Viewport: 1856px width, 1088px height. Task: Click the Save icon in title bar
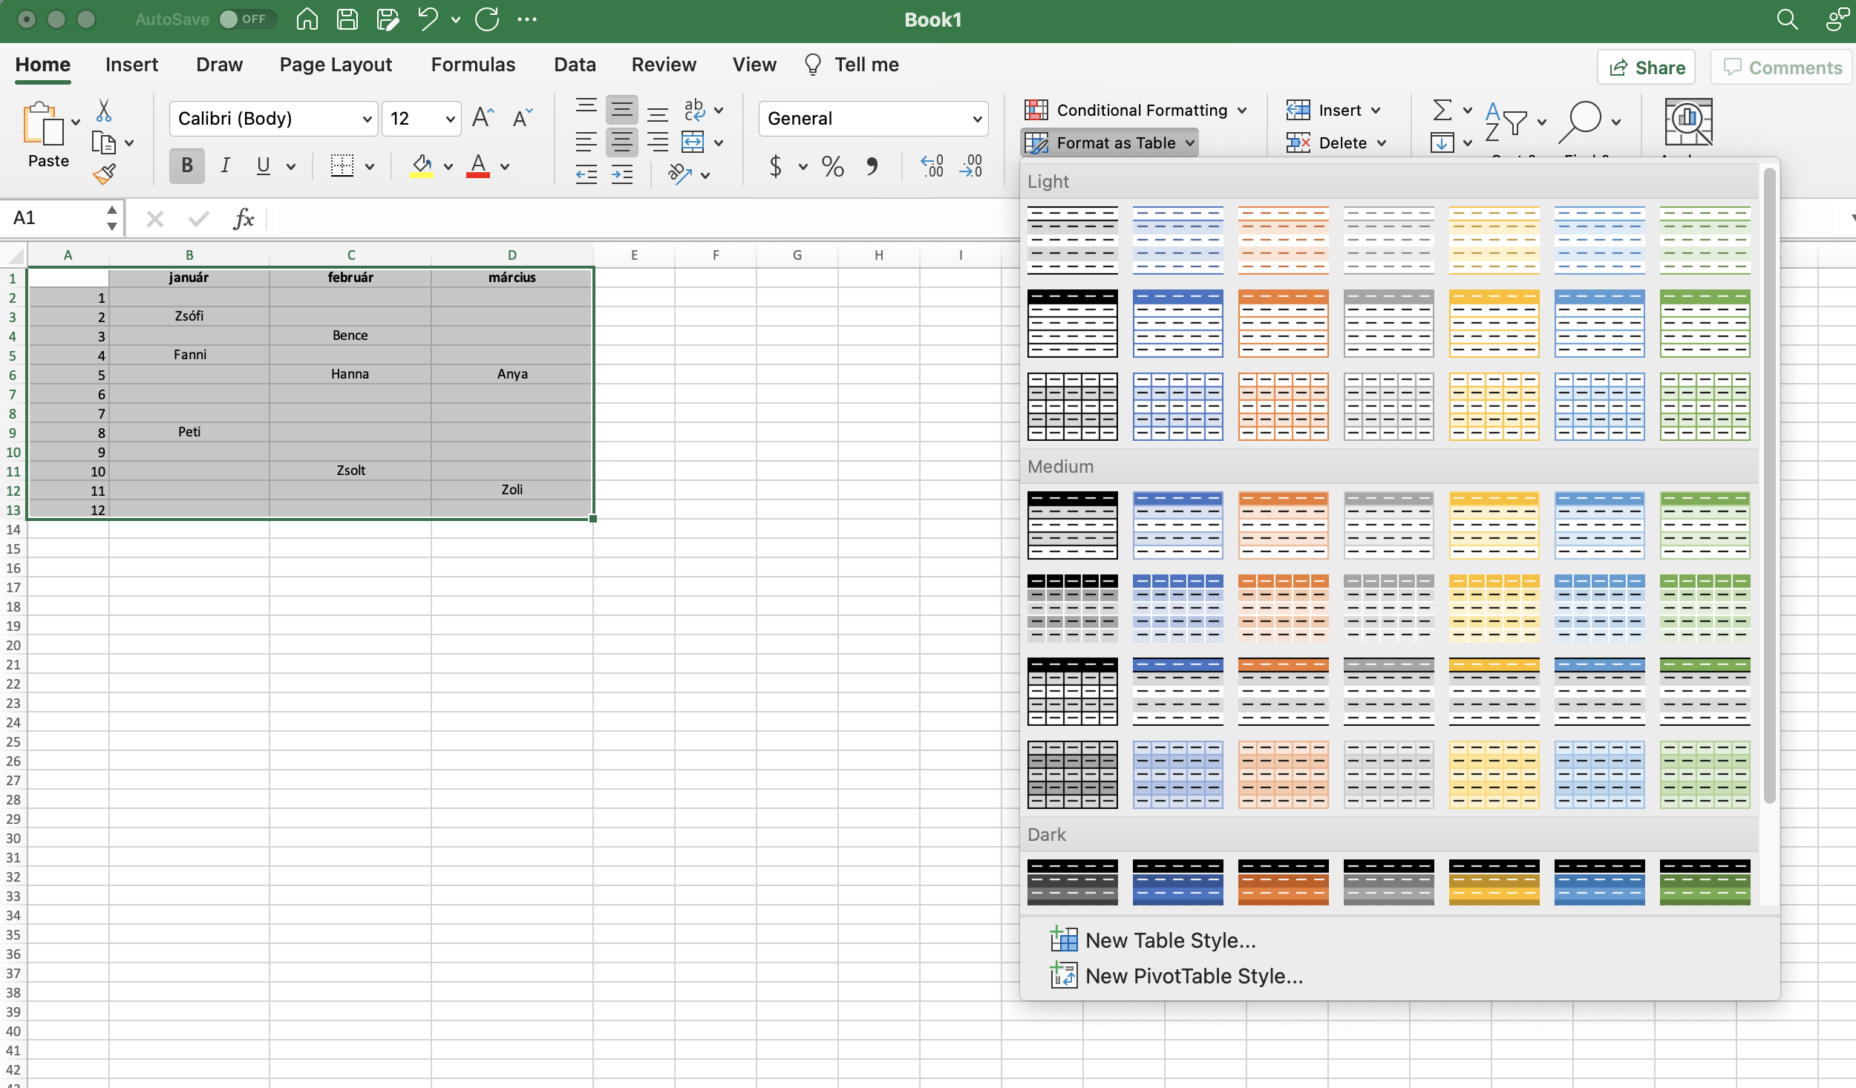tap(347, 19)
